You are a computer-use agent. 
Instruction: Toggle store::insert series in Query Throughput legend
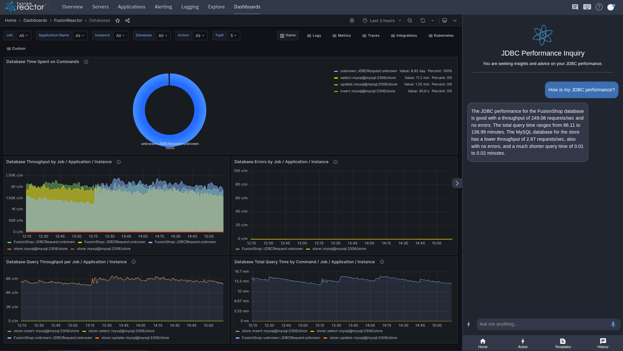click(x=46, y=331)
